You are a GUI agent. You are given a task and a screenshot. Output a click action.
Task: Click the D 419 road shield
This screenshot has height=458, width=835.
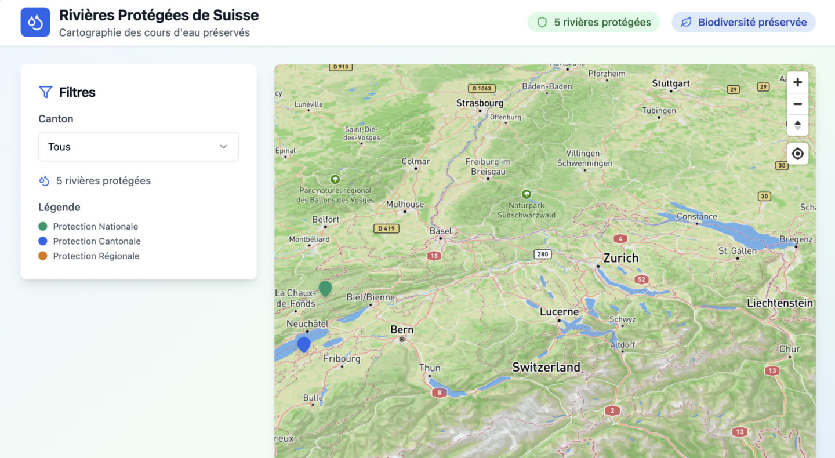tap(386, 228)
